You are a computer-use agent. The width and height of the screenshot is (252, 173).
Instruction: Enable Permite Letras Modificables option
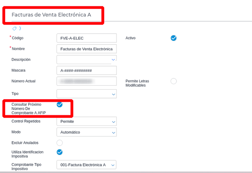(x=173, y=81)
